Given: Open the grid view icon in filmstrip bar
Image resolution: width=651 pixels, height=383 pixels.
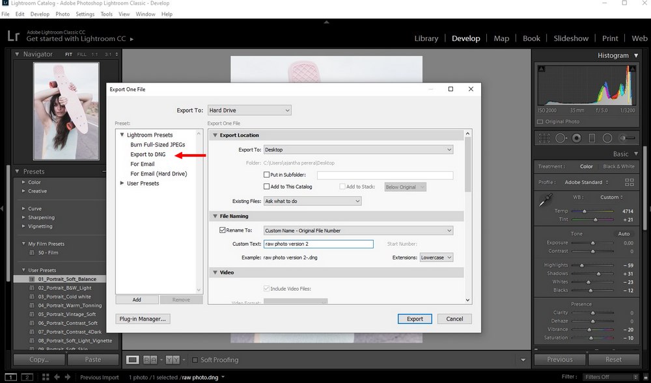Looking at the screenshot, I should point(46,377).
